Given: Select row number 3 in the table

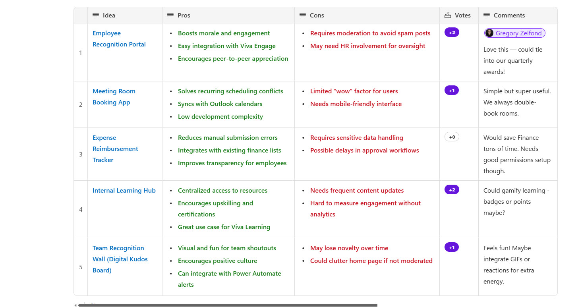Looking at the screenshot, I should point(81,154).
